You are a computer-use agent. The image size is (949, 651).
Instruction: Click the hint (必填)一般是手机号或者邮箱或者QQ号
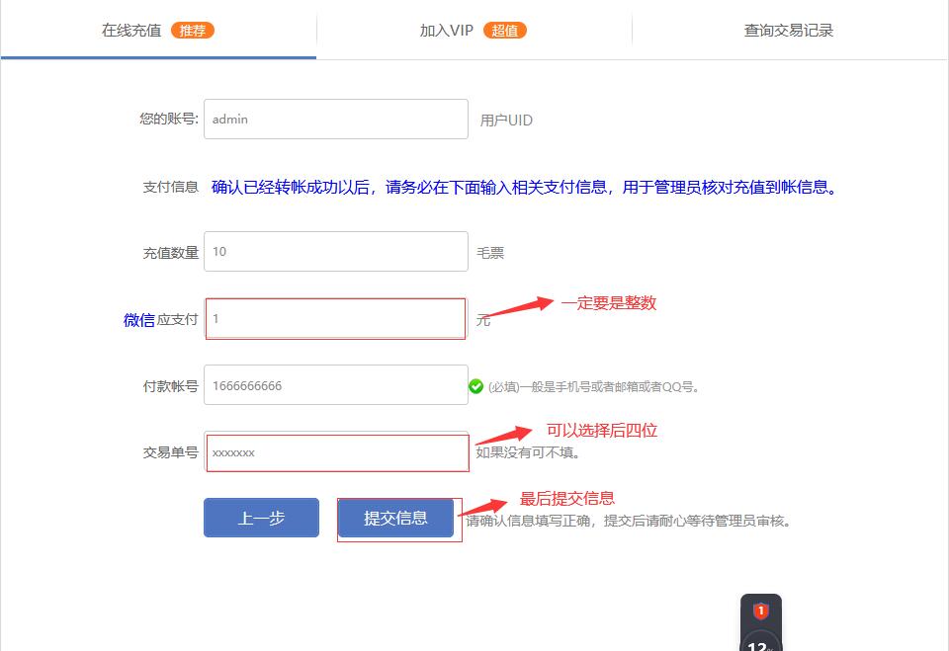(x=594, y=386)
